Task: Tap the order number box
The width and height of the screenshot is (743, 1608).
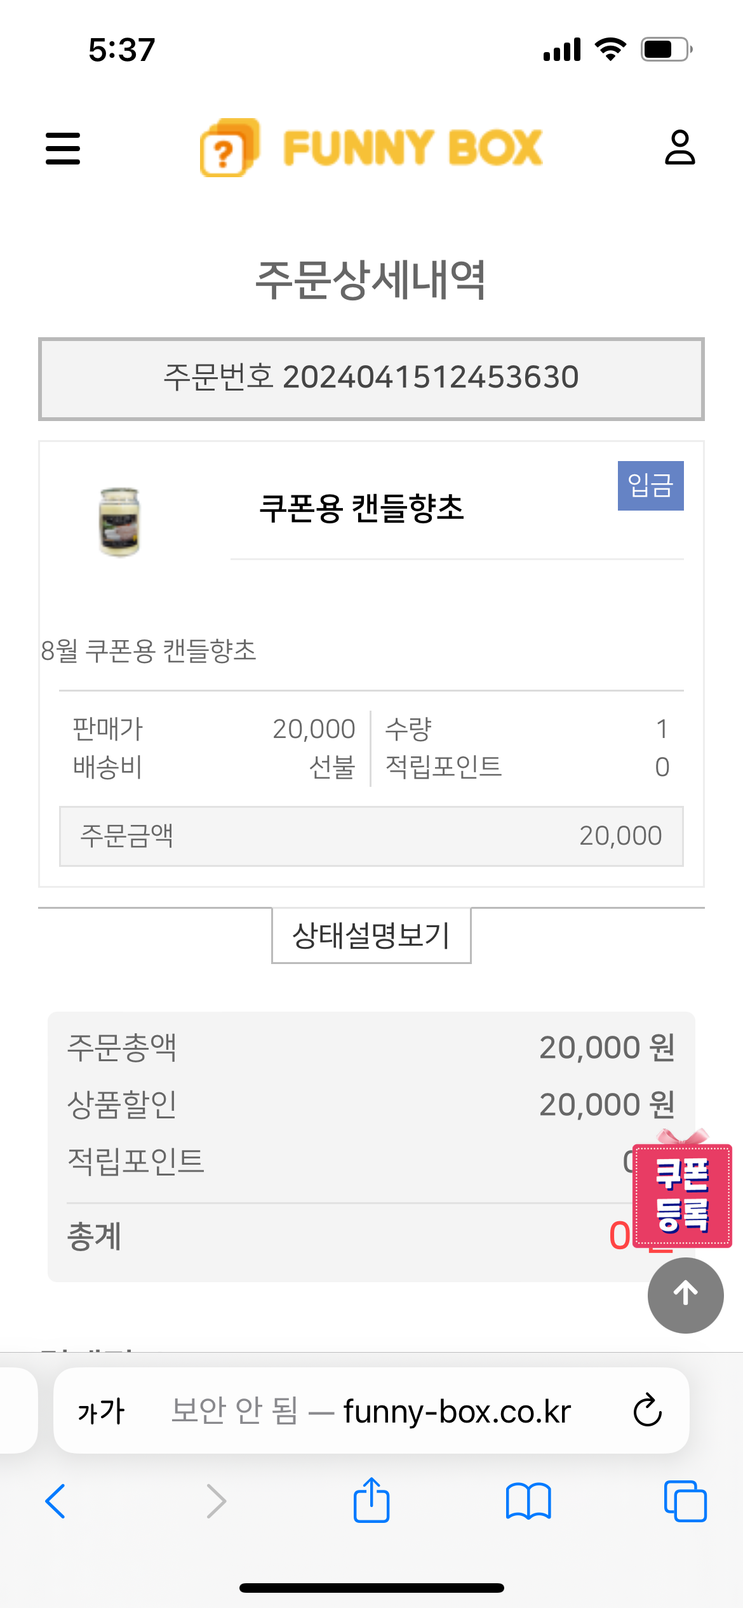Action: tap(371, 379)
